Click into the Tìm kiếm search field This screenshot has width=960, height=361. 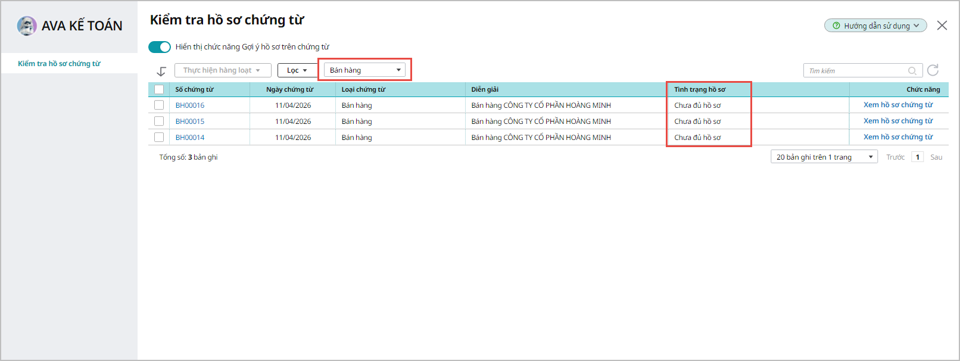[x=855, y=71]
